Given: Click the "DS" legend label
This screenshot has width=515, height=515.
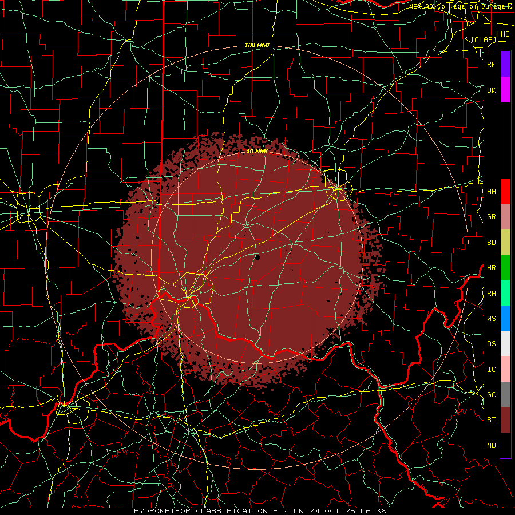Looking at the screenshot, I should 491,343.
